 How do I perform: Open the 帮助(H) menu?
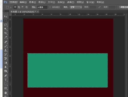100,2
